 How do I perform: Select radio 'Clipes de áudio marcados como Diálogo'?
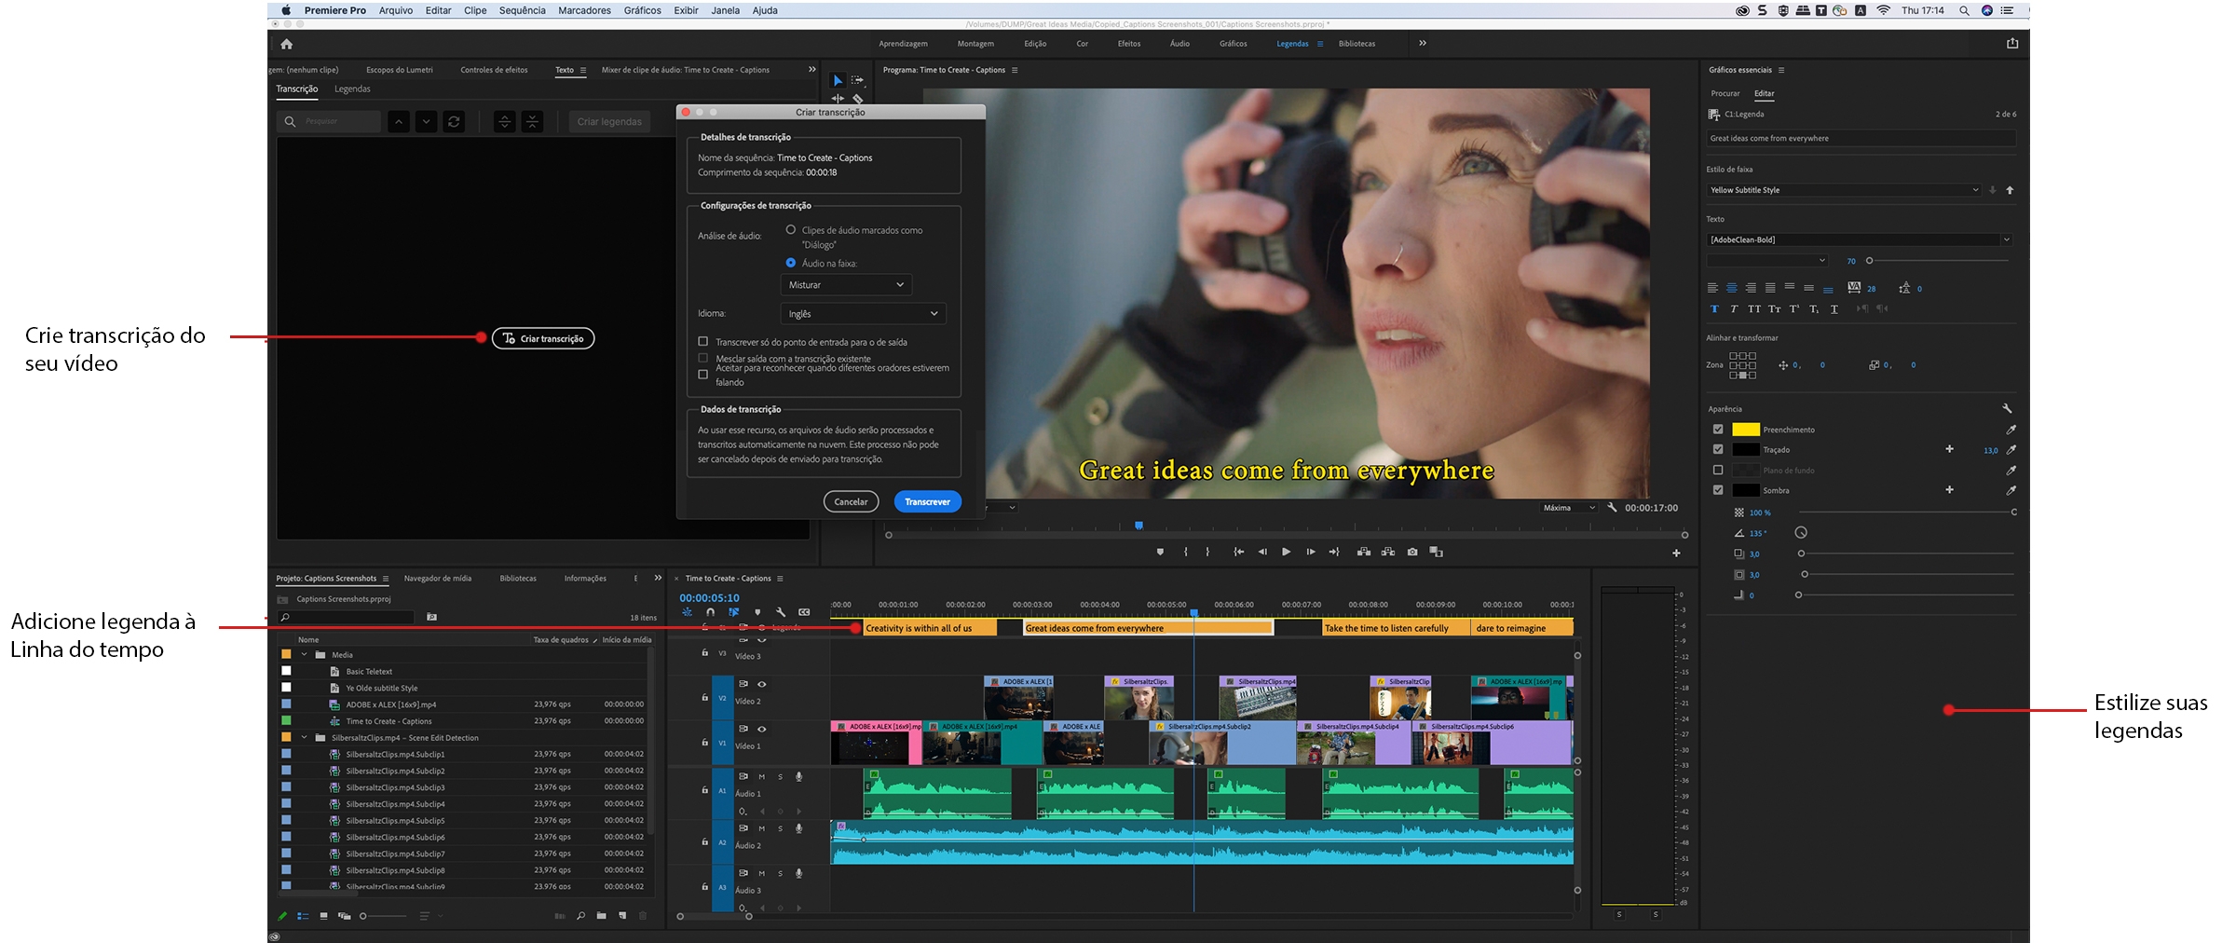(791, 230)
